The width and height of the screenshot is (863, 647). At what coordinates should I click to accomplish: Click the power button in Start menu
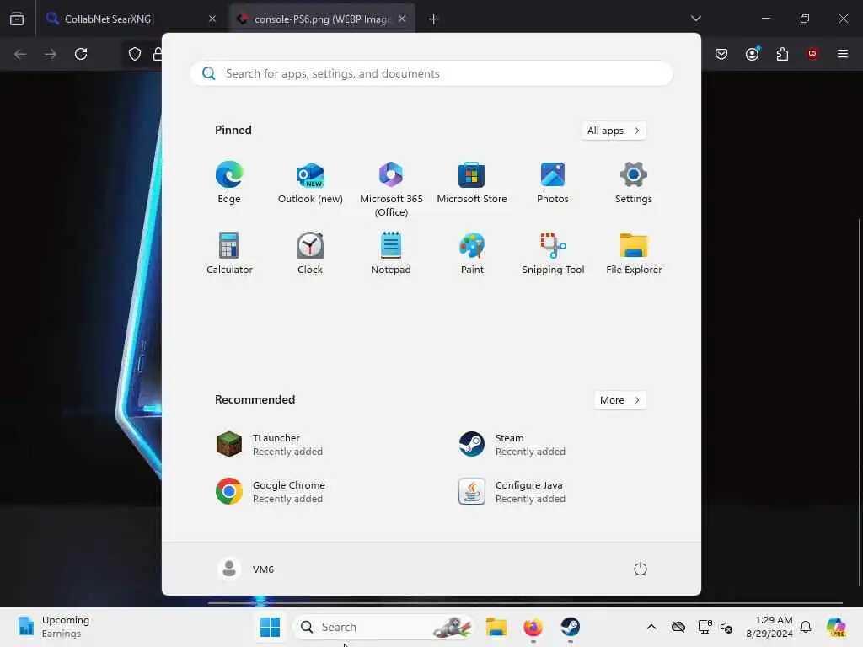click(x=641, y=569)
